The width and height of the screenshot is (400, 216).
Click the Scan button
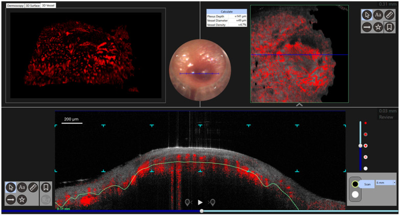(367, 184)
